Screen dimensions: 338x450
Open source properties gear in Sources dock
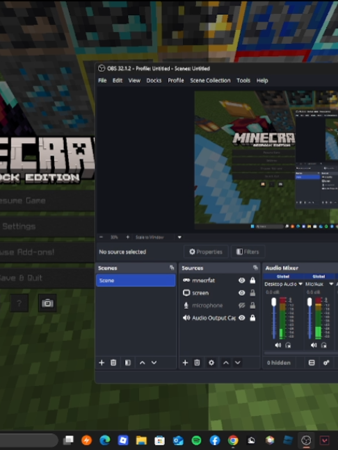pos(211,362)
